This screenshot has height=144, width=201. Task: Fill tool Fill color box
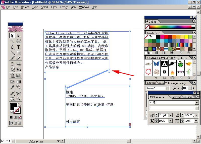(14, 107)
